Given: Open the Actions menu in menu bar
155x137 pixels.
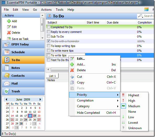Looking at the screenshot, I should 46,10.
